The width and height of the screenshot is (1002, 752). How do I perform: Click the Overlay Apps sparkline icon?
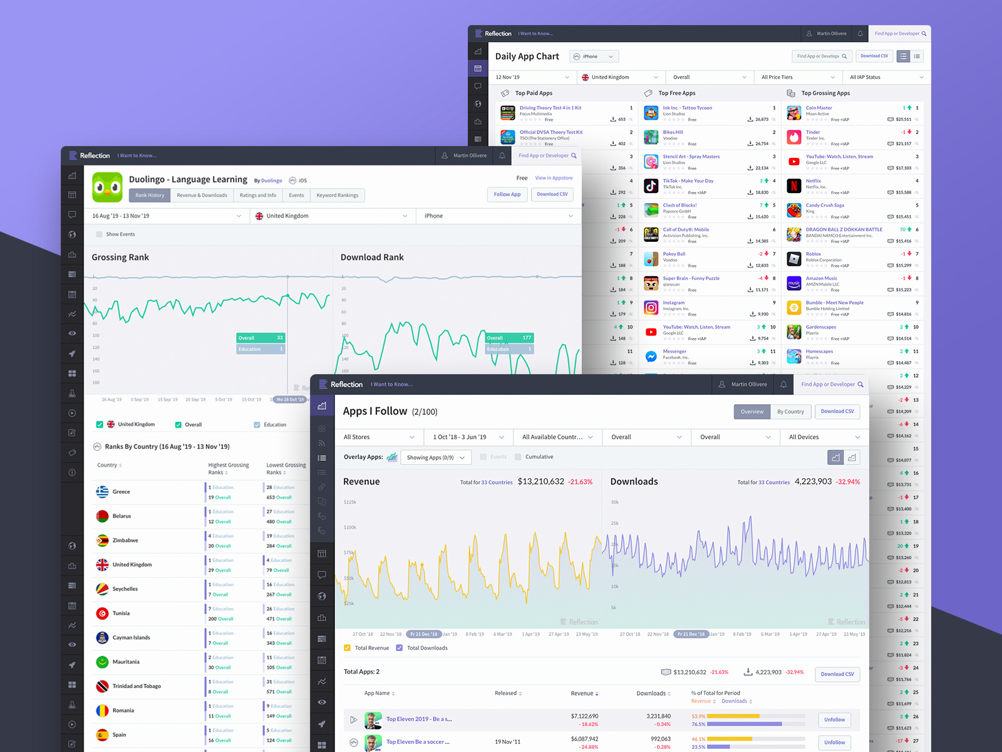(391, 457)
